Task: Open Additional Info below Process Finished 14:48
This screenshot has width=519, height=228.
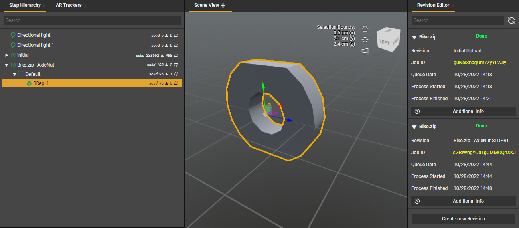Action: coord(463,201)
